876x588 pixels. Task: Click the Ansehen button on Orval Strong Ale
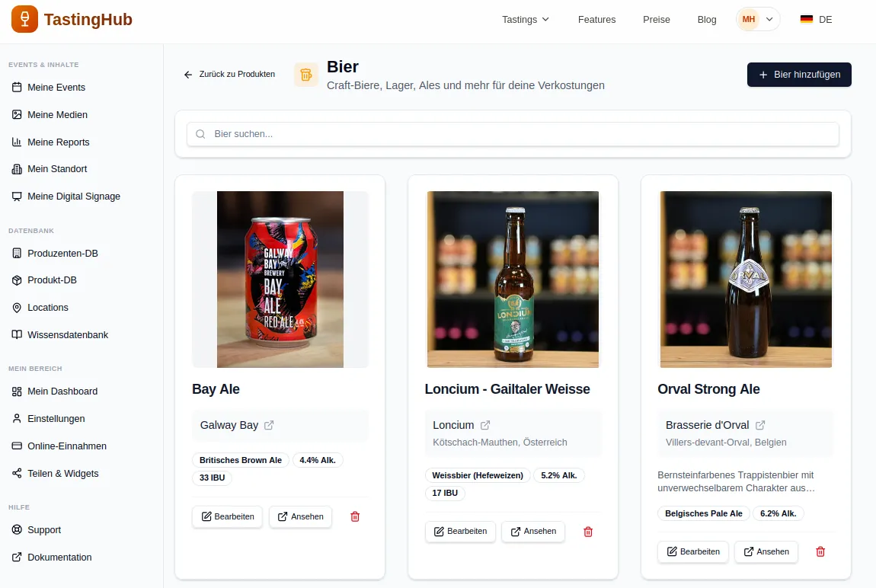pyautogui.click(x=766, y=551)
